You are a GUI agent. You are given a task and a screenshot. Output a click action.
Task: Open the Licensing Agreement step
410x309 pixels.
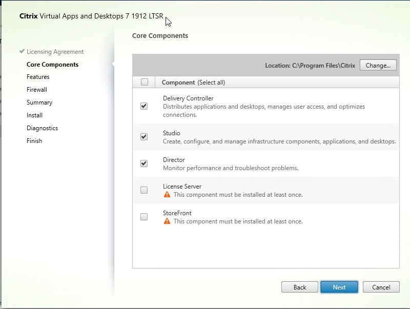coord(55,52)
